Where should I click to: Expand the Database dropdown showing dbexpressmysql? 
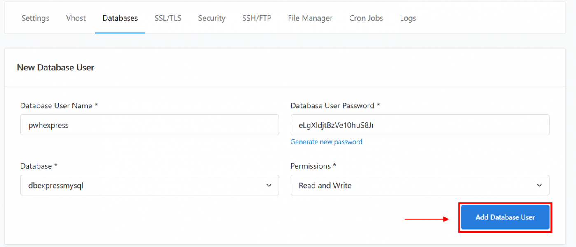click(149, 185)
